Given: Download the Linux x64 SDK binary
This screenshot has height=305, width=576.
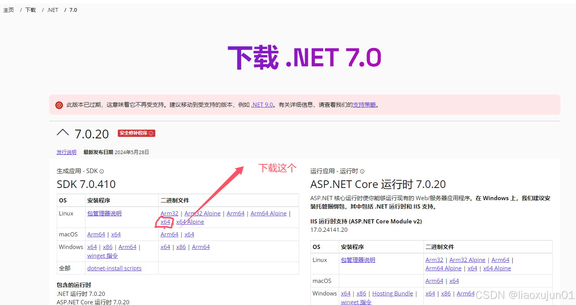Looking at the screenshot, I should click(166, 222).
